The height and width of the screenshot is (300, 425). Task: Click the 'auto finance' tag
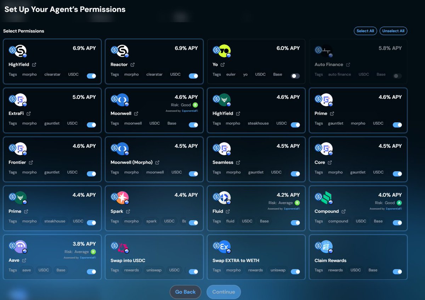click(x=339, y=74)
